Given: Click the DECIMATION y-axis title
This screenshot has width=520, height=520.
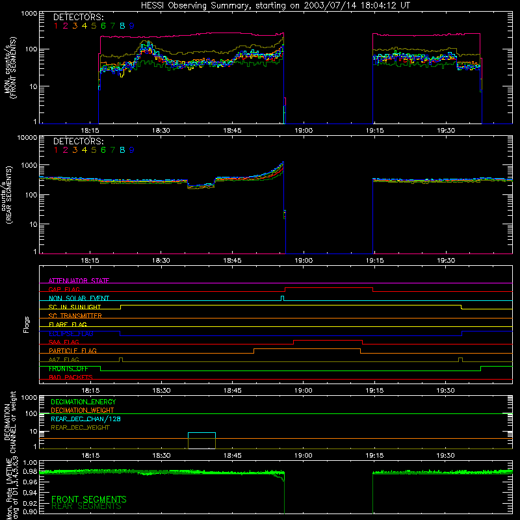Looking at the screenshot, I should [x=7, y=422].
